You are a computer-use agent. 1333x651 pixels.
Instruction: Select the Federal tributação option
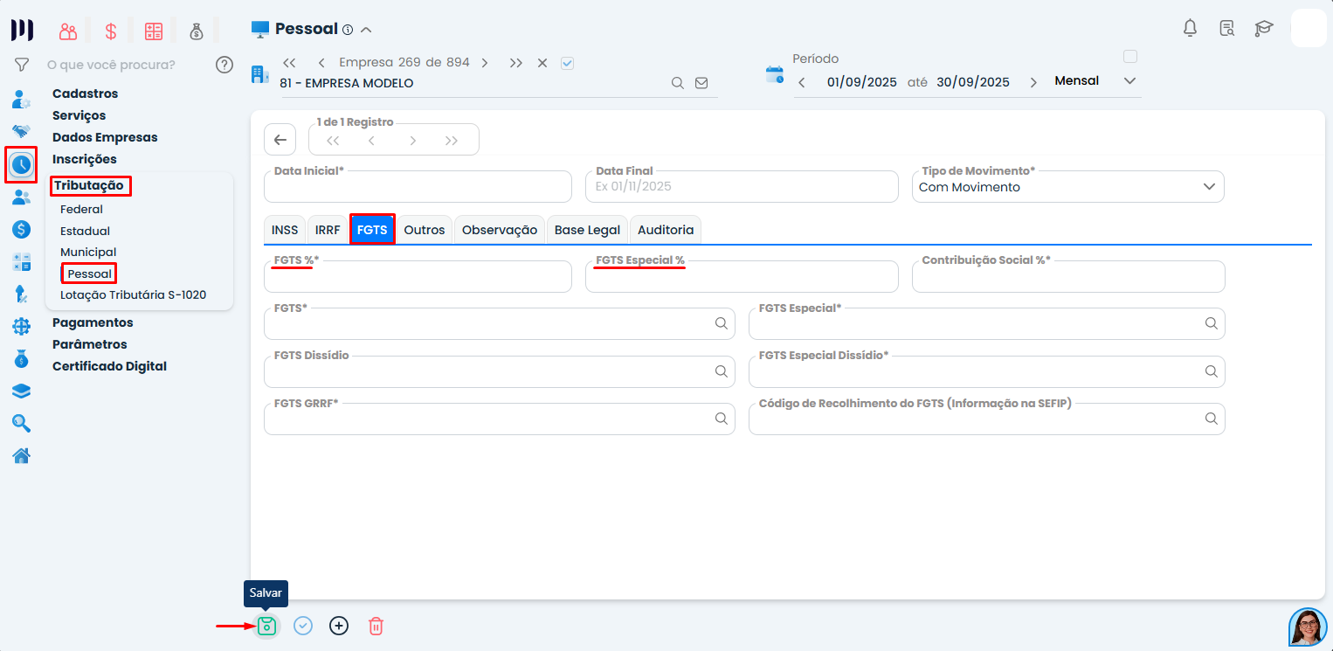click(81, 210)
